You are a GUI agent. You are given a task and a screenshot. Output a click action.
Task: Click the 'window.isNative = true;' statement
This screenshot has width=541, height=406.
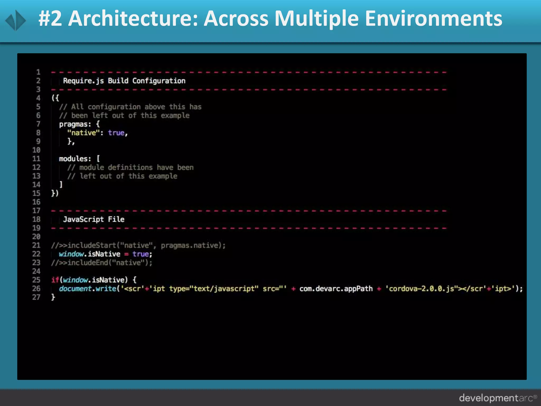(x=105, y=254)
